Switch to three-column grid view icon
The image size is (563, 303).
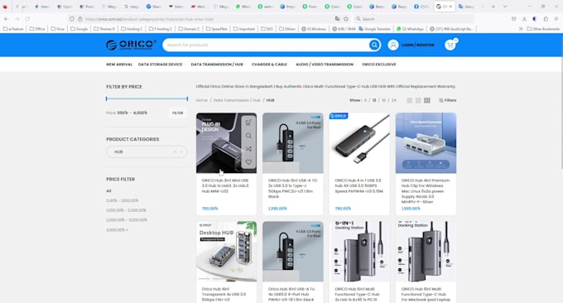click(x=418, y=100)
